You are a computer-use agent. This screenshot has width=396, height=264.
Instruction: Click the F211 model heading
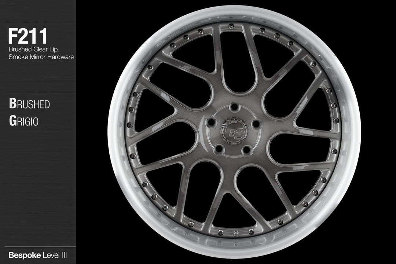[28, 37]
